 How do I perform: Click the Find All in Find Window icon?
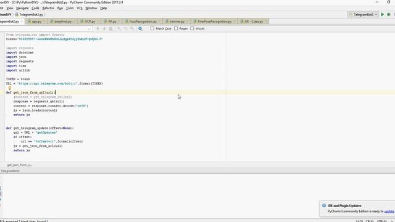click(x=110, y=29)
